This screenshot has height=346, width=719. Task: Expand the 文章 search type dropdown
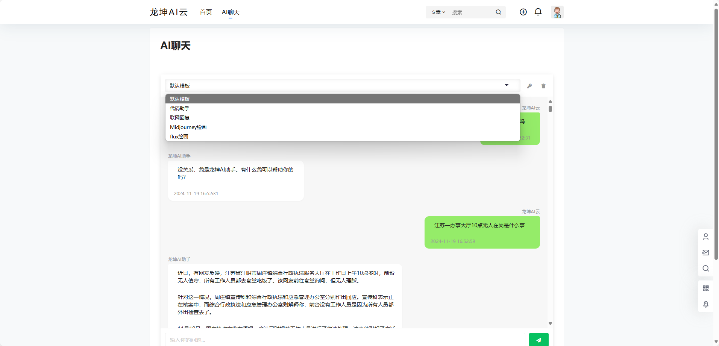click(x=438, y=12)
